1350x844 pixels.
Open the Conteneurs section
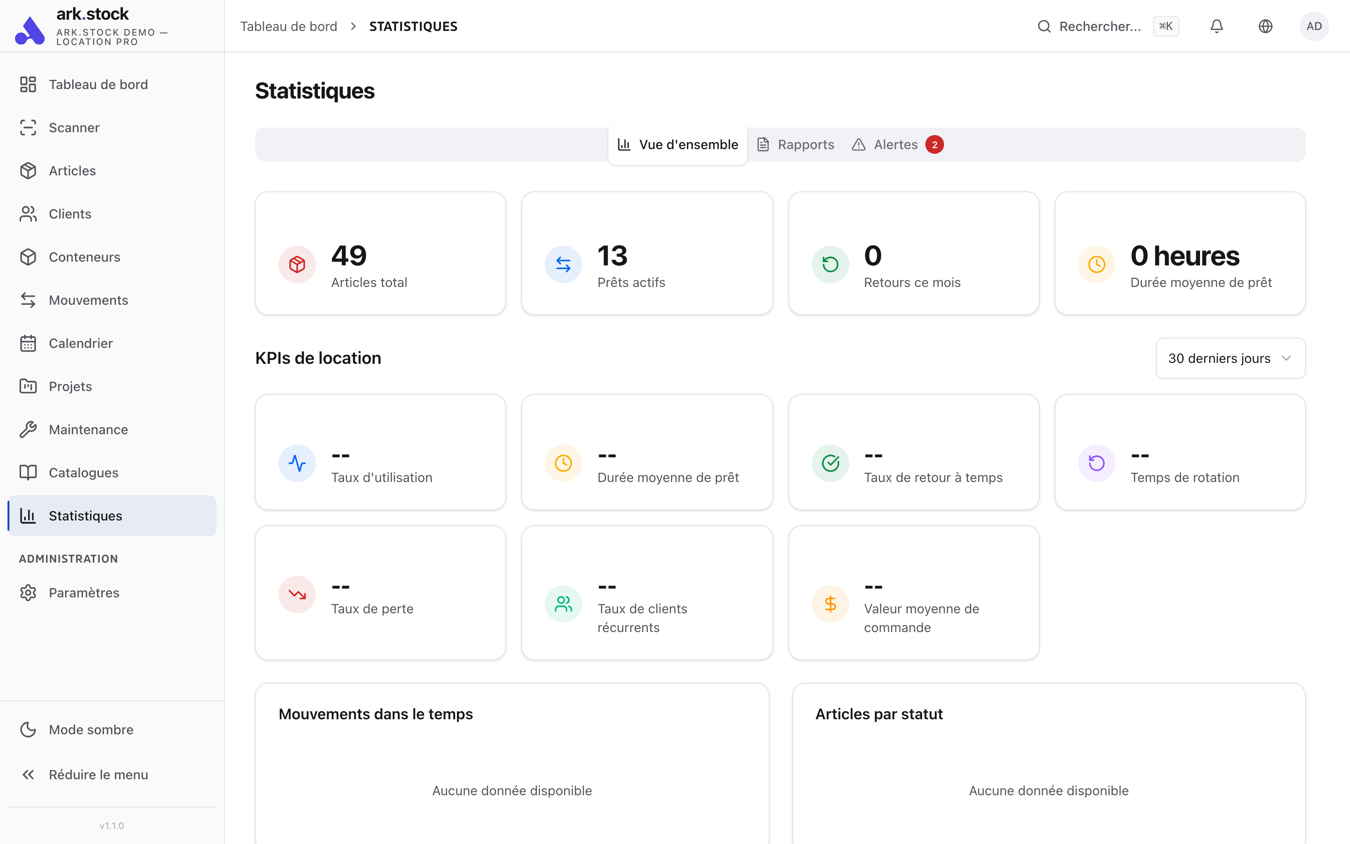pos(85,257)
